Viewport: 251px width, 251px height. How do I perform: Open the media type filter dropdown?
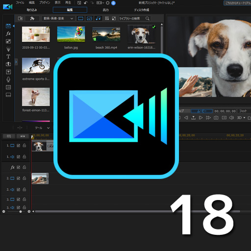point(58,18)
